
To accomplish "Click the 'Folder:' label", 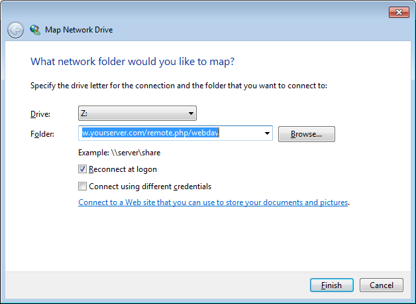I will tap(42, 134).
